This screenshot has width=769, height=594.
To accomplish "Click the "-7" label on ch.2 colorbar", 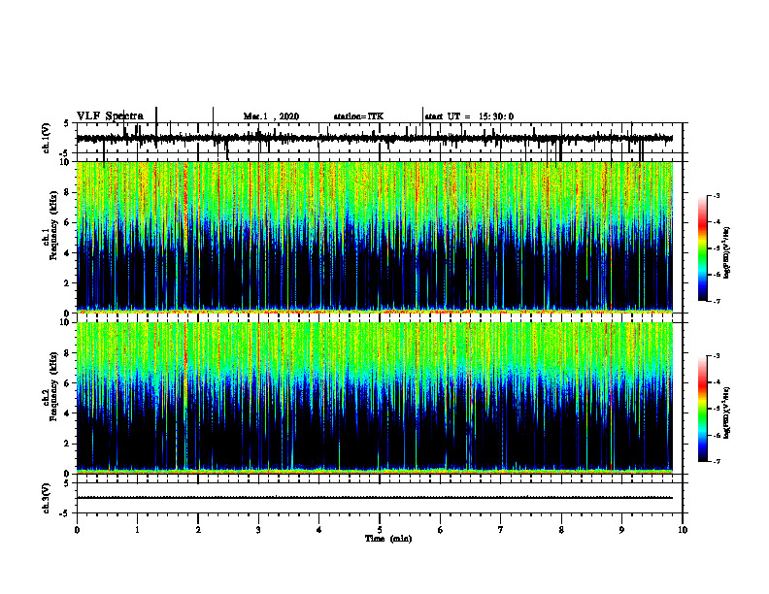I will tap(717, 461).
